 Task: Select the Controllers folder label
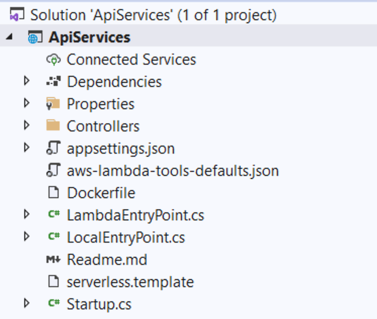coord(103,126)
